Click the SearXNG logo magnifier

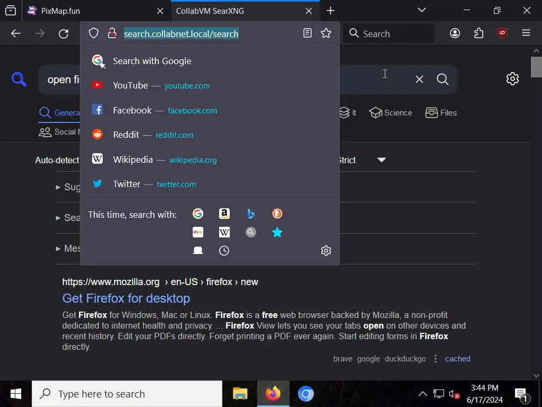(19, 79)
